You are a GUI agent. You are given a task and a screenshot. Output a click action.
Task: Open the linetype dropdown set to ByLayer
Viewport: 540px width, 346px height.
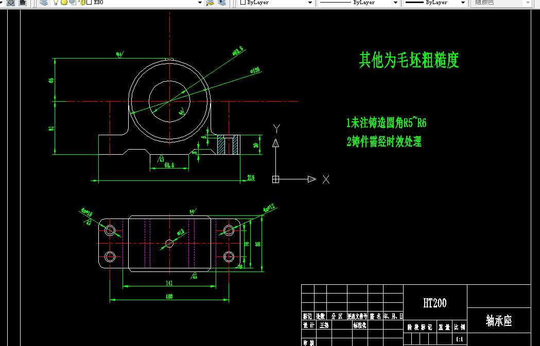(395, 3)
